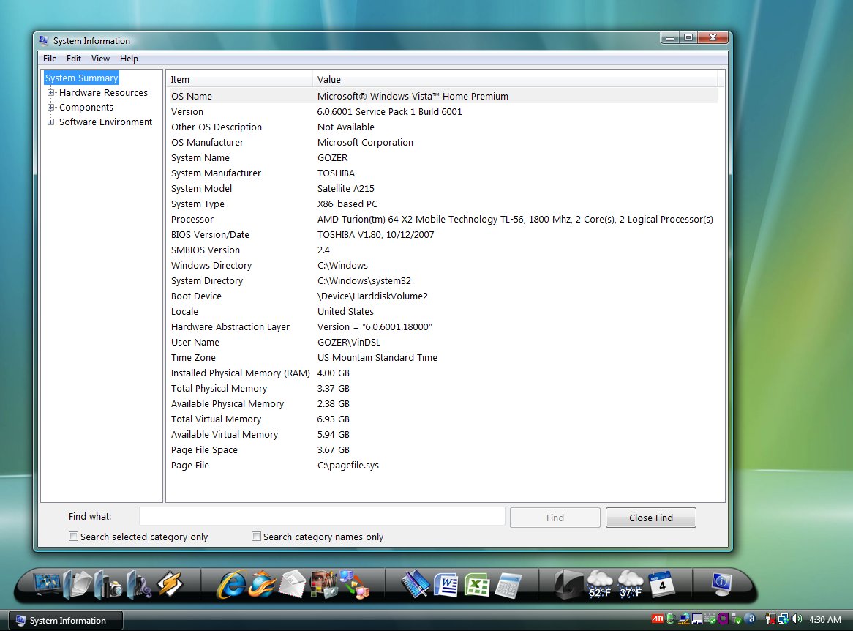Open the ATI tray icon
853x631 pixels.
pos(658,619)
